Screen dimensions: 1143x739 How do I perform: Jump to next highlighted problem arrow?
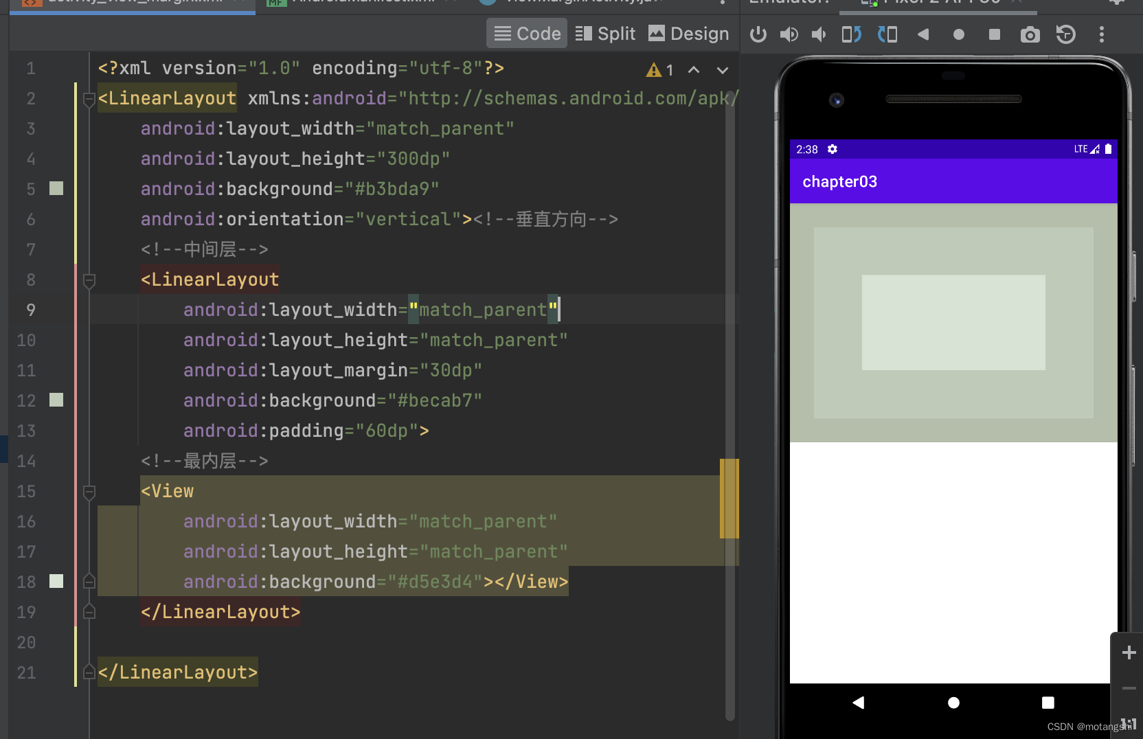[x=723, y=70]
